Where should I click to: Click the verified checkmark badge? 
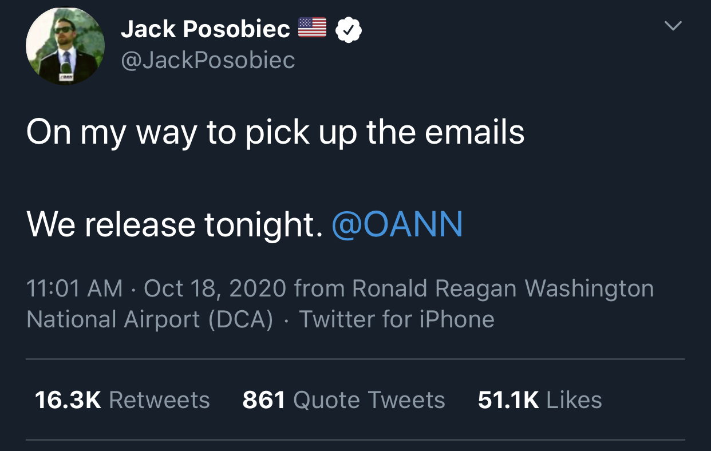[348, 30]
